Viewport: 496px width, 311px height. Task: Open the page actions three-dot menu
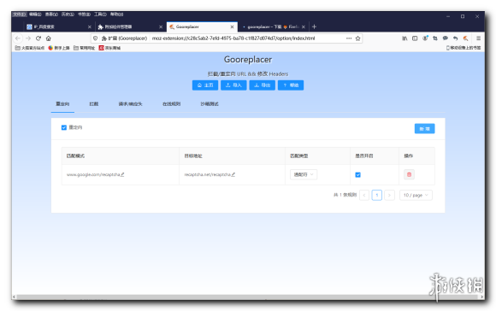(x=349, y=38)
